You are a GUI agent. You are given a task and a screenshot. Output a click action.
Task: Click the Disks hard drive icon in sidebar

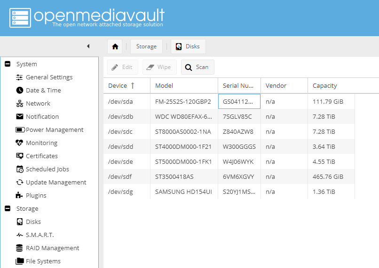(20, 222)
